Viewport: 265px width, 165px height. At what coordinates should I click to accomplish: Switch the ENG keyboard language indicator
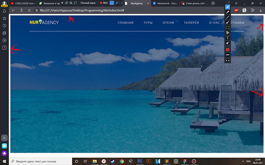[248, 161]
